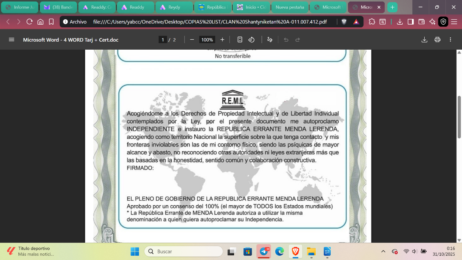Open Brave Wallet

point(422,22)
